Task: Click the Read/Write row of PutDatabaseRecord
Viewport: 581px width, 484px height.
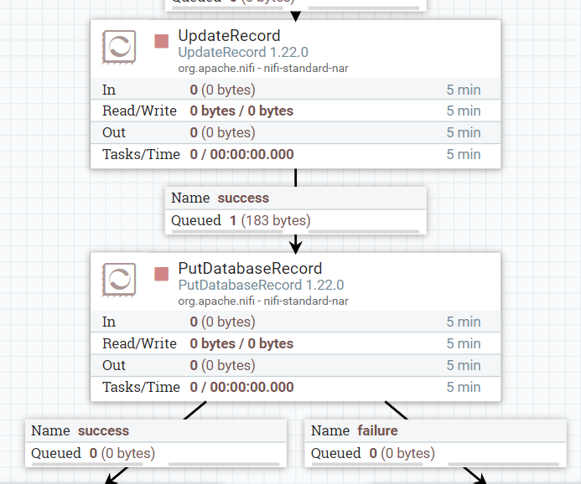Action: coord(296,343)
